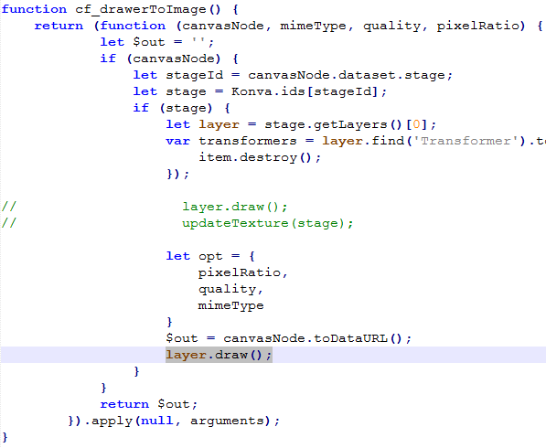
Task: Click the commented layer.draw() line
Action: (235, 207)
